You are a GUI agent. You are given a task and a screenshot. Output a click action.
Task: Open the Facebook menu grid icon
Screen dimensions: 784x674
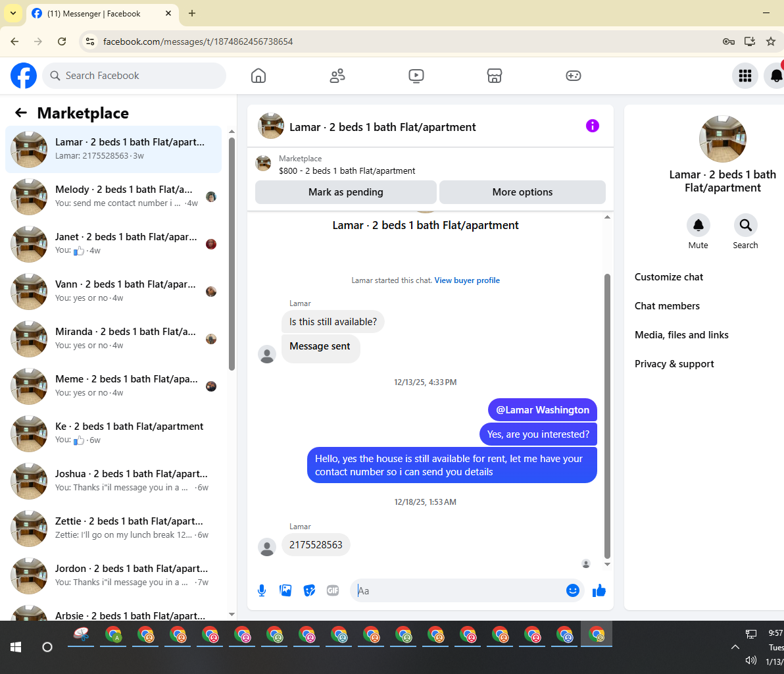tap(745, 76)
